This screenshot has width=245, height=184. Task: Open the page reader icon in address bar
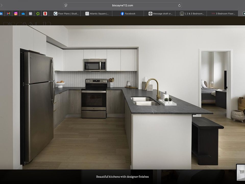tap(66, 5)
